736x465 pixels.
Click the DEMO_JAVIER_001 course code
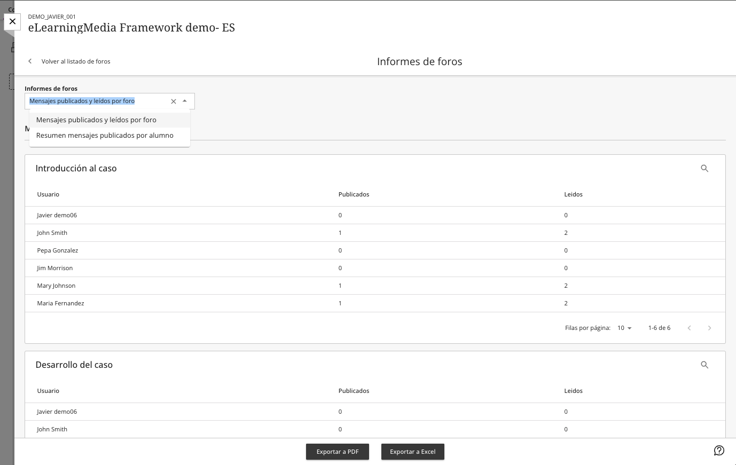[x=52, y=17]
